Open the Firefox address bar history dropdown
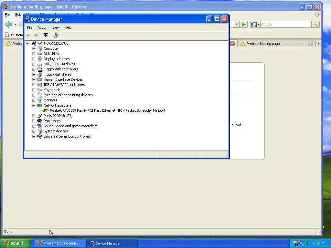Viewport: 331px width, 248px height. click(x=237, y=25)
